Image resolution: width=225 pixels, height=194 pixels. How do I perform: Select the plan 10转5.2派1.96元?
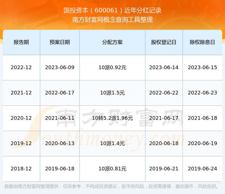click(x=112, y=118)
